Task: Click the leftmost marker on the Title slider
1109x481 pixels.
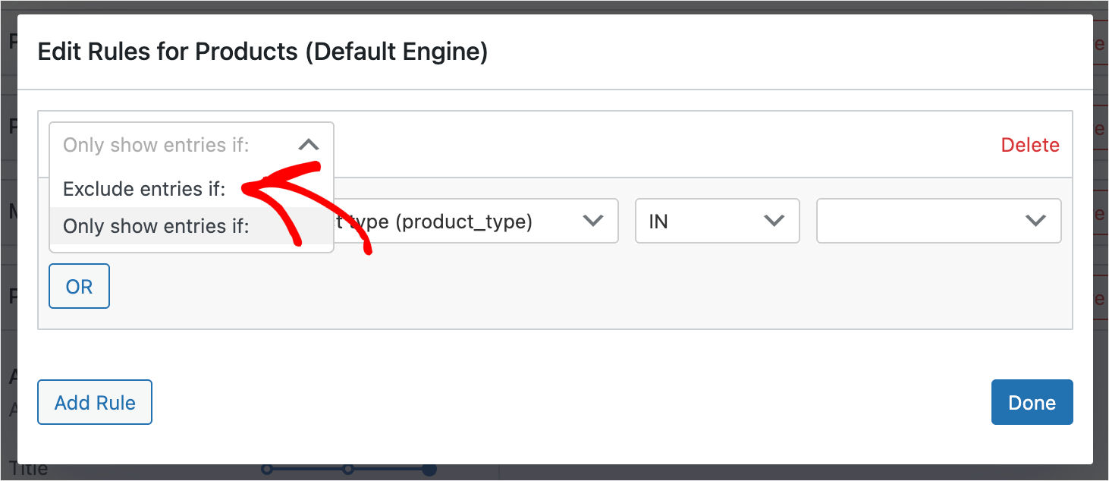Action: pyautogui.click(x=266, y=470)
